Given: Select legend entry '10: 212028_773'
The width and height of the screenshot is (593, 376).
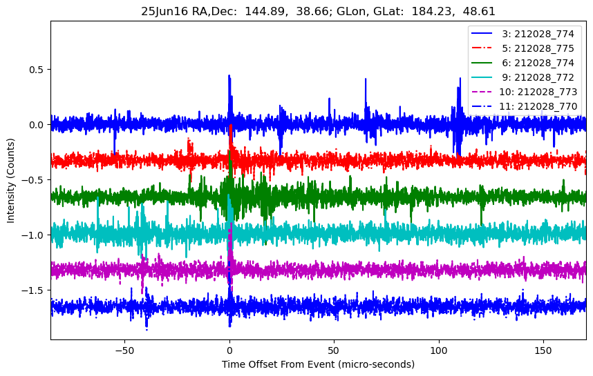Looking at the screenshot, I should [524, 92].
